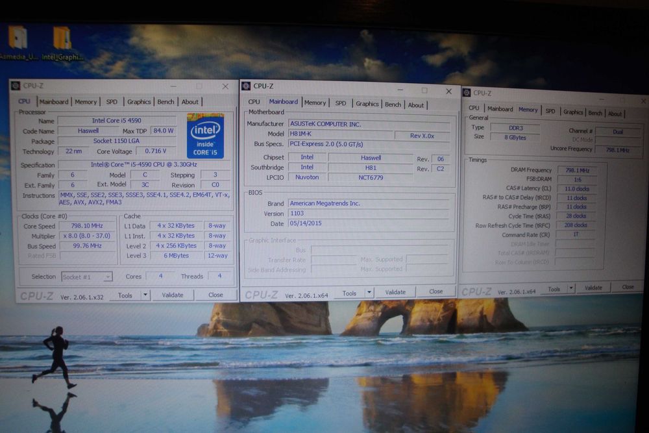Close middle CPU-Z window with X

[448, 91]
